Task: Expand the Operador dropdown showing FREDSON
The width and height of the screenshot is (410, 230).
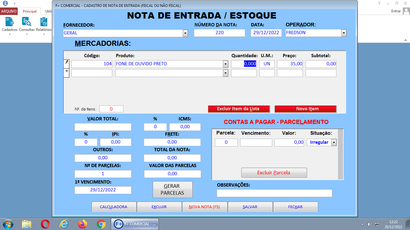Action: click(x=344, y=33)
